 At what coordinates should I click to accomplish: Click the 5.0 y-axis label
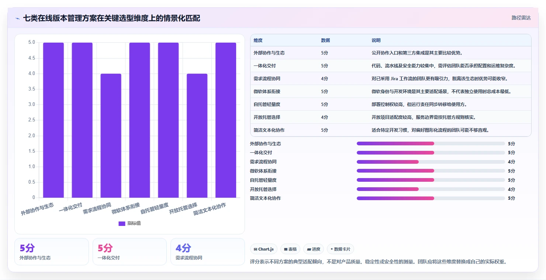click(32, 42)
